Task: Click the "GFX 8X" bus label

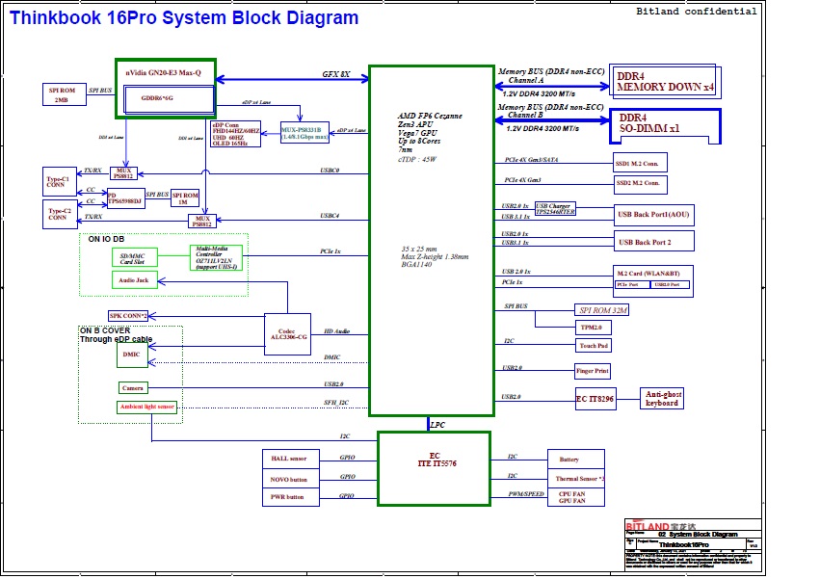Action: pos(336,74)
